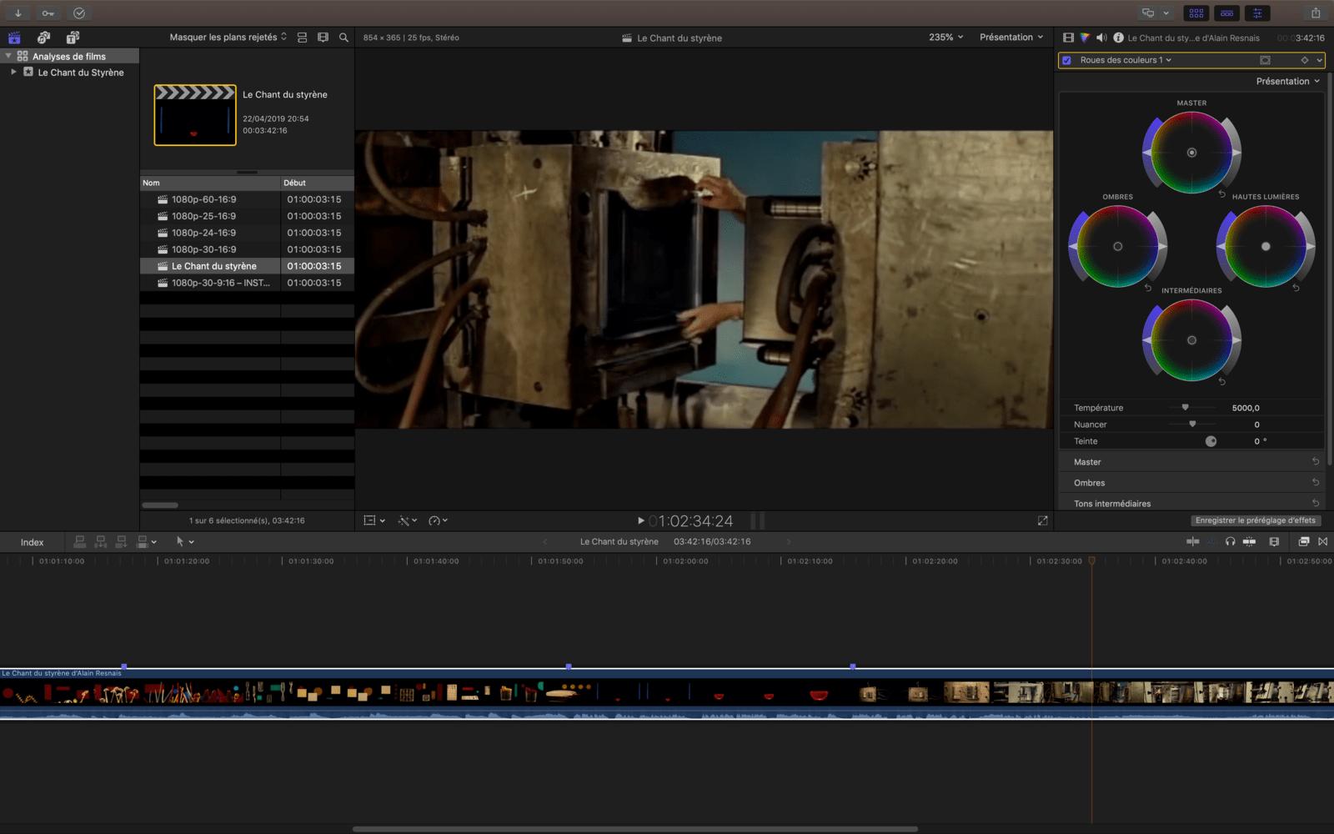Open the Keyword editor
This screenshot has width=1334, height=834.
point(48,13)
